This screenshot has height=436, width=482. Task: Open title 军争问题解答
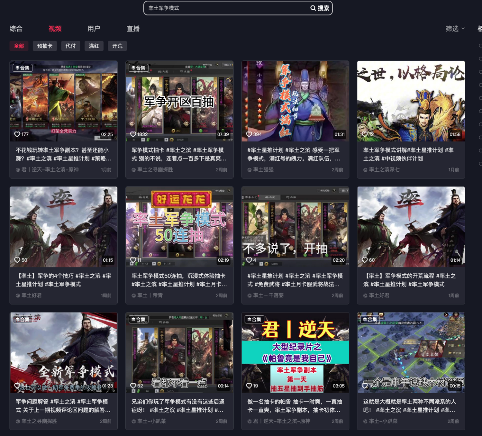pos(63,406)
